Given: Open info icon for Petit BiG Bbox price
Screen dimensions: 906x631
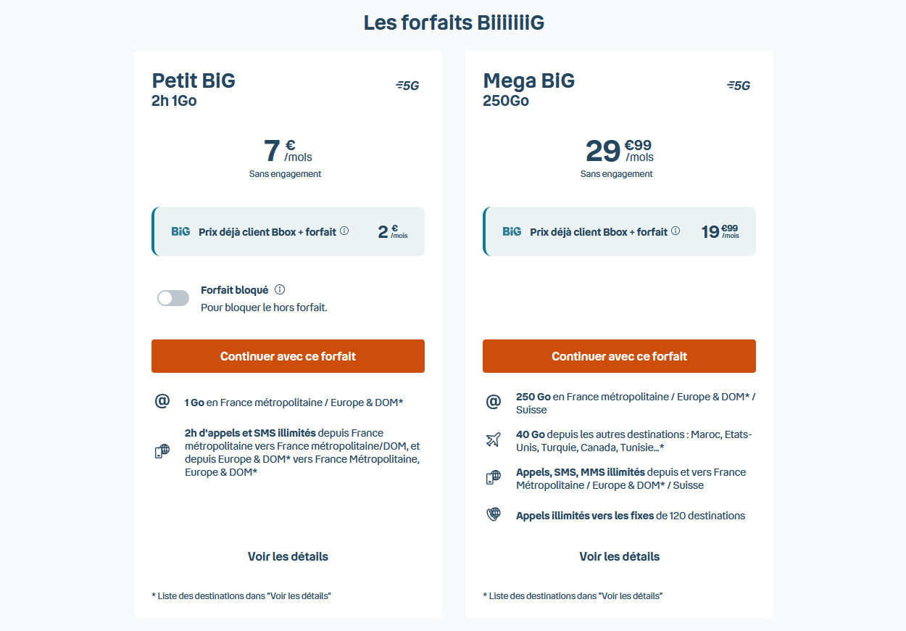Looking at the screenshot, I should tap(344, 231).
